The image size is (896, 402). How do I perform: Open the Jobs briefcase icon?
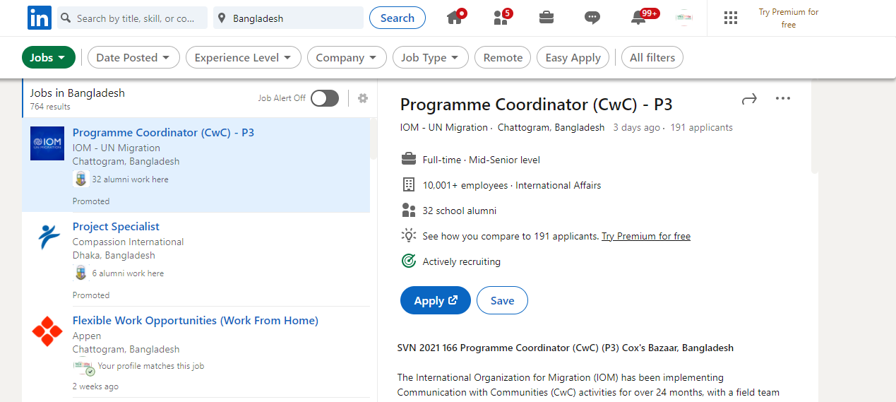[546, 18]
